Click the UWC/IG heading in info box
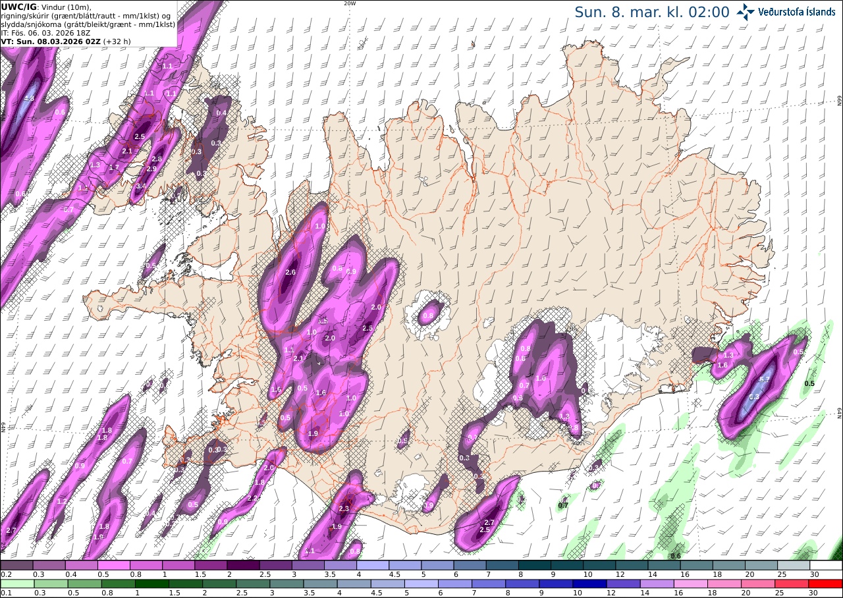Viewport: 843px width, 598px height. (x=18, y=7)
